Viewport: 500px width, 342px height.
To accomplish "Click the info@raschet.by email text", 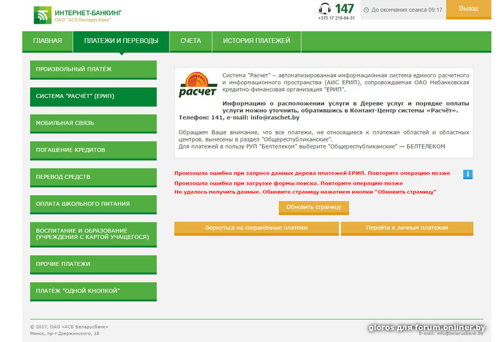I will coord(275,117).
